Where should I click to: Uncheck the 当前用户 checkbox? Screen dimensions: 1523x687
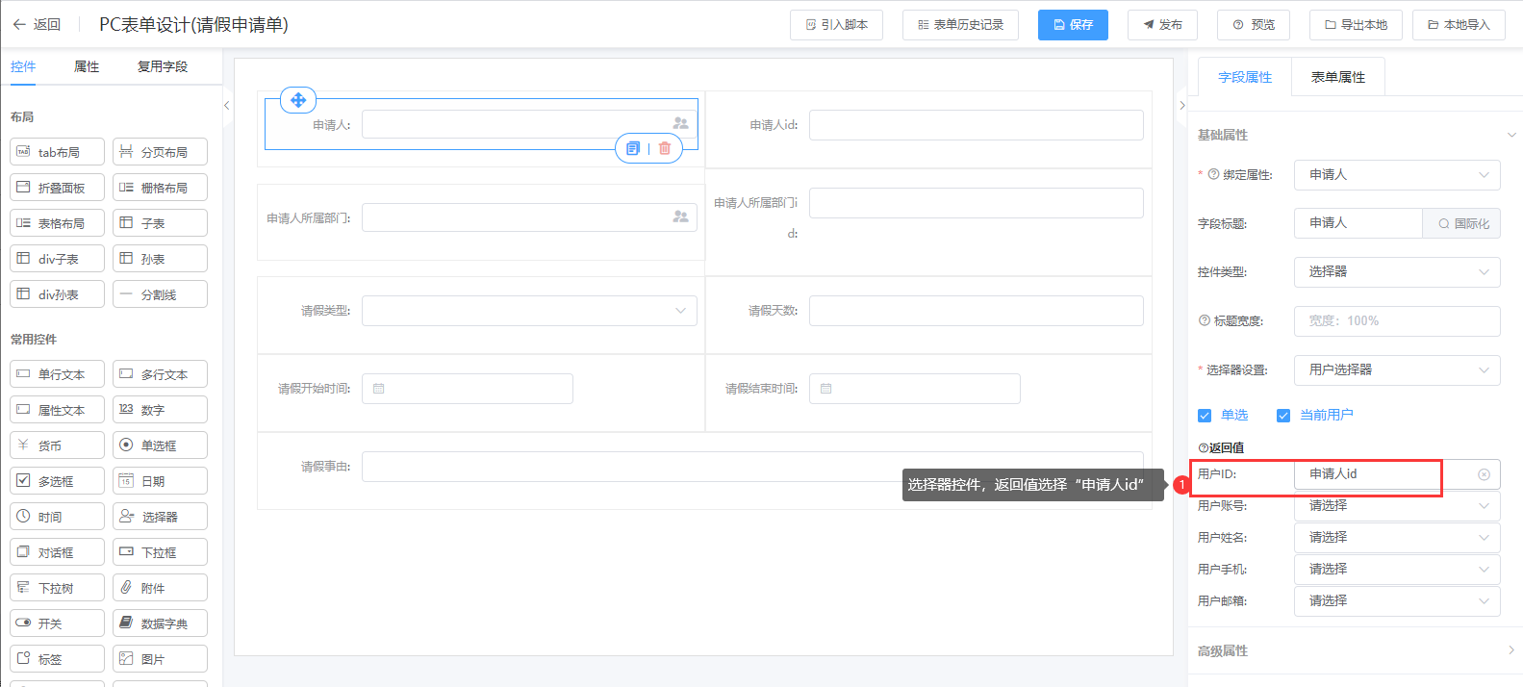coord(1283,416)
